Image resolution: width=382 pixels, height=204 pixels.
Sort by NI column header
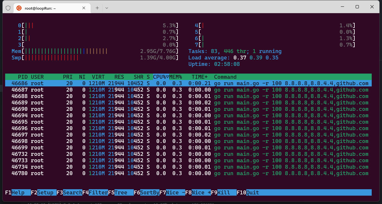click(x=82, y=77)
